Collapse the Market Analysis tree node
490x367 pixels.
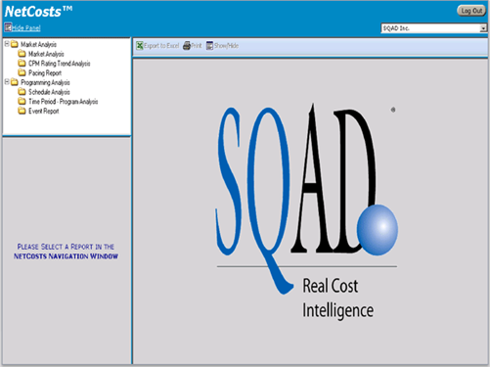point(7,44)
